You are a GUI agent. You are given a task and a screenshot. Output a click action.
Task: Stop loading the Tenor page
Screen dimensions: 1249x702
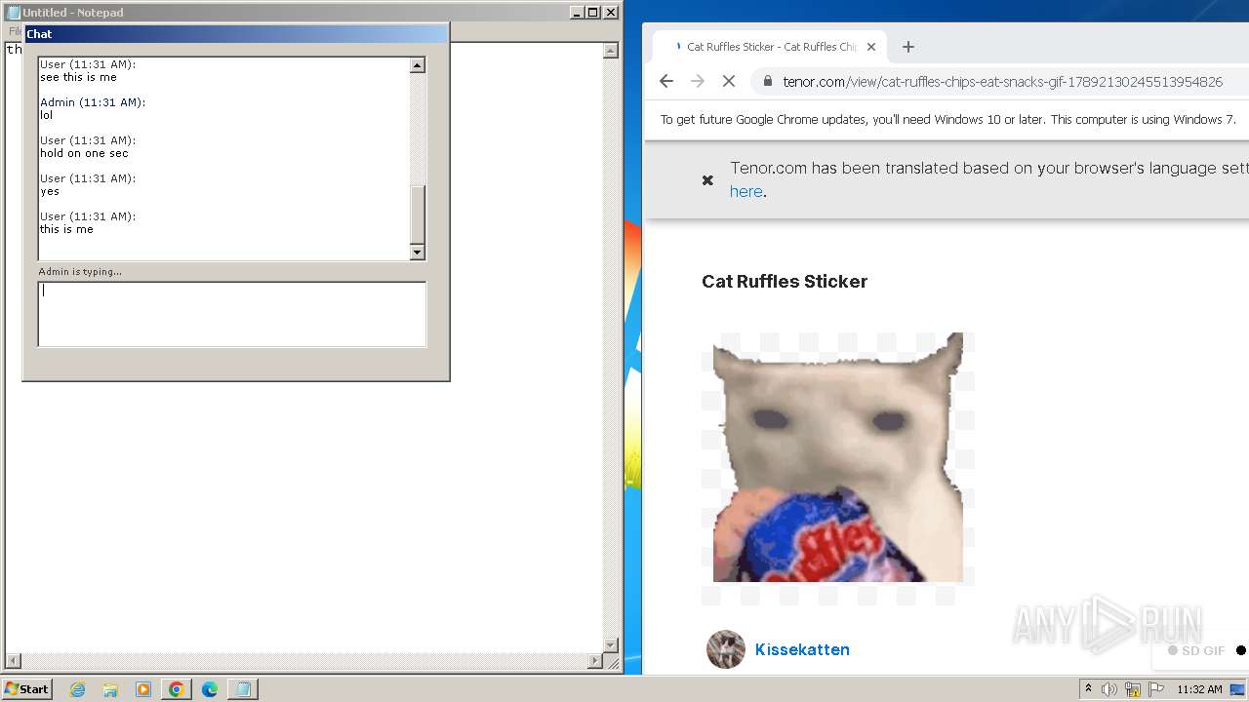pyautogui.click(x=729, y=82)
